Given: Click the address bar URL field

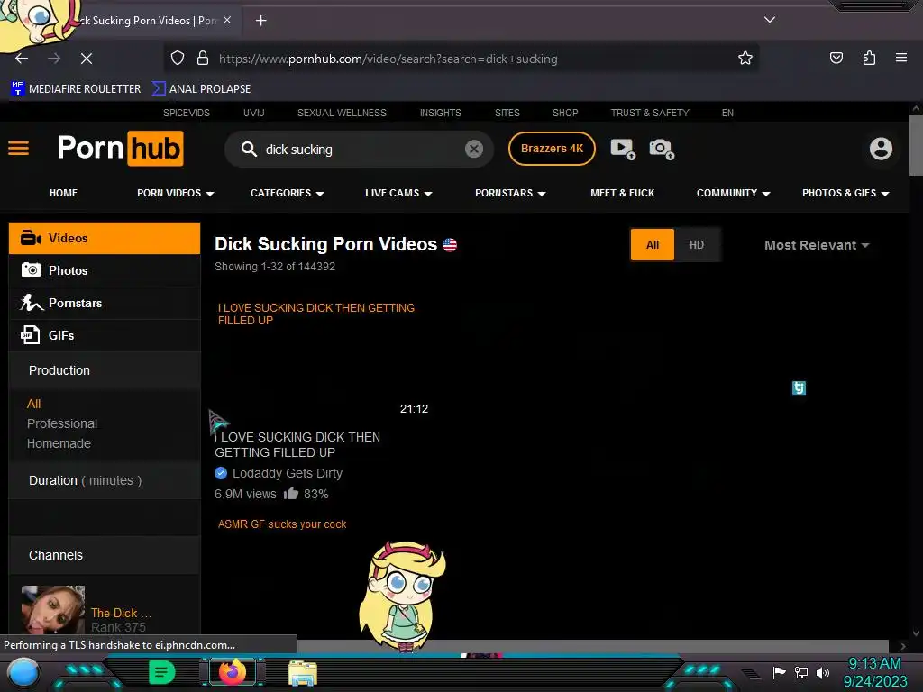Looking at the screenshot, I should [x=461, y=59].
